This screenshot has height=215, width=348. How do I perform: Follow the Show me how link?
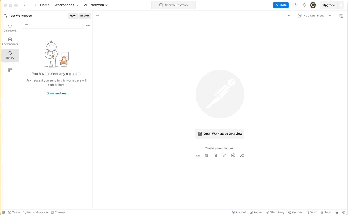pos(56,93)
